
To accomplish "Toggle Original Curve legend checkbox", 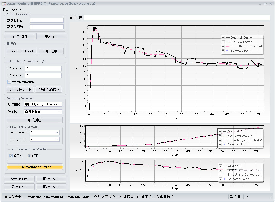I will (223, 38).
